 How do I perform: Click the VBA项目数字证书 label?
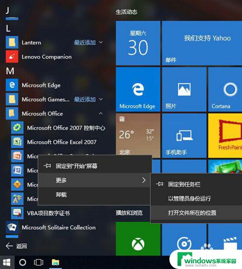(x=48, y=213)
